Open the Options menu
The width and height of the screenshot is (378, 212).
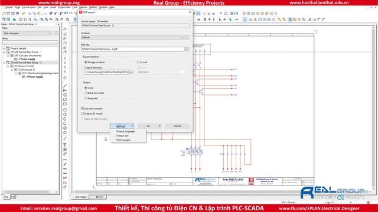click(83, 8)
